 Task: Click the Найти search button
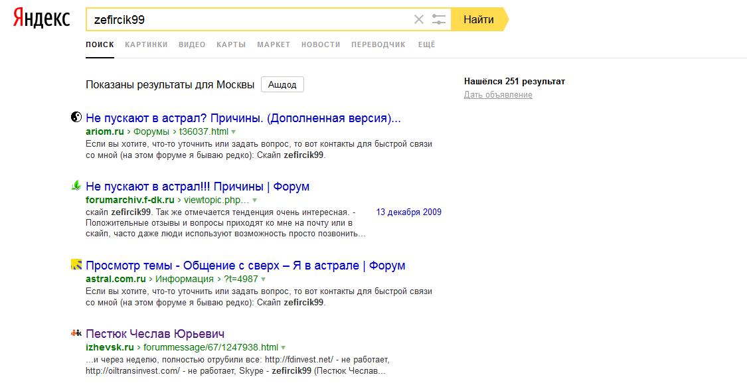pyautogui.click(x=479, y=19)
